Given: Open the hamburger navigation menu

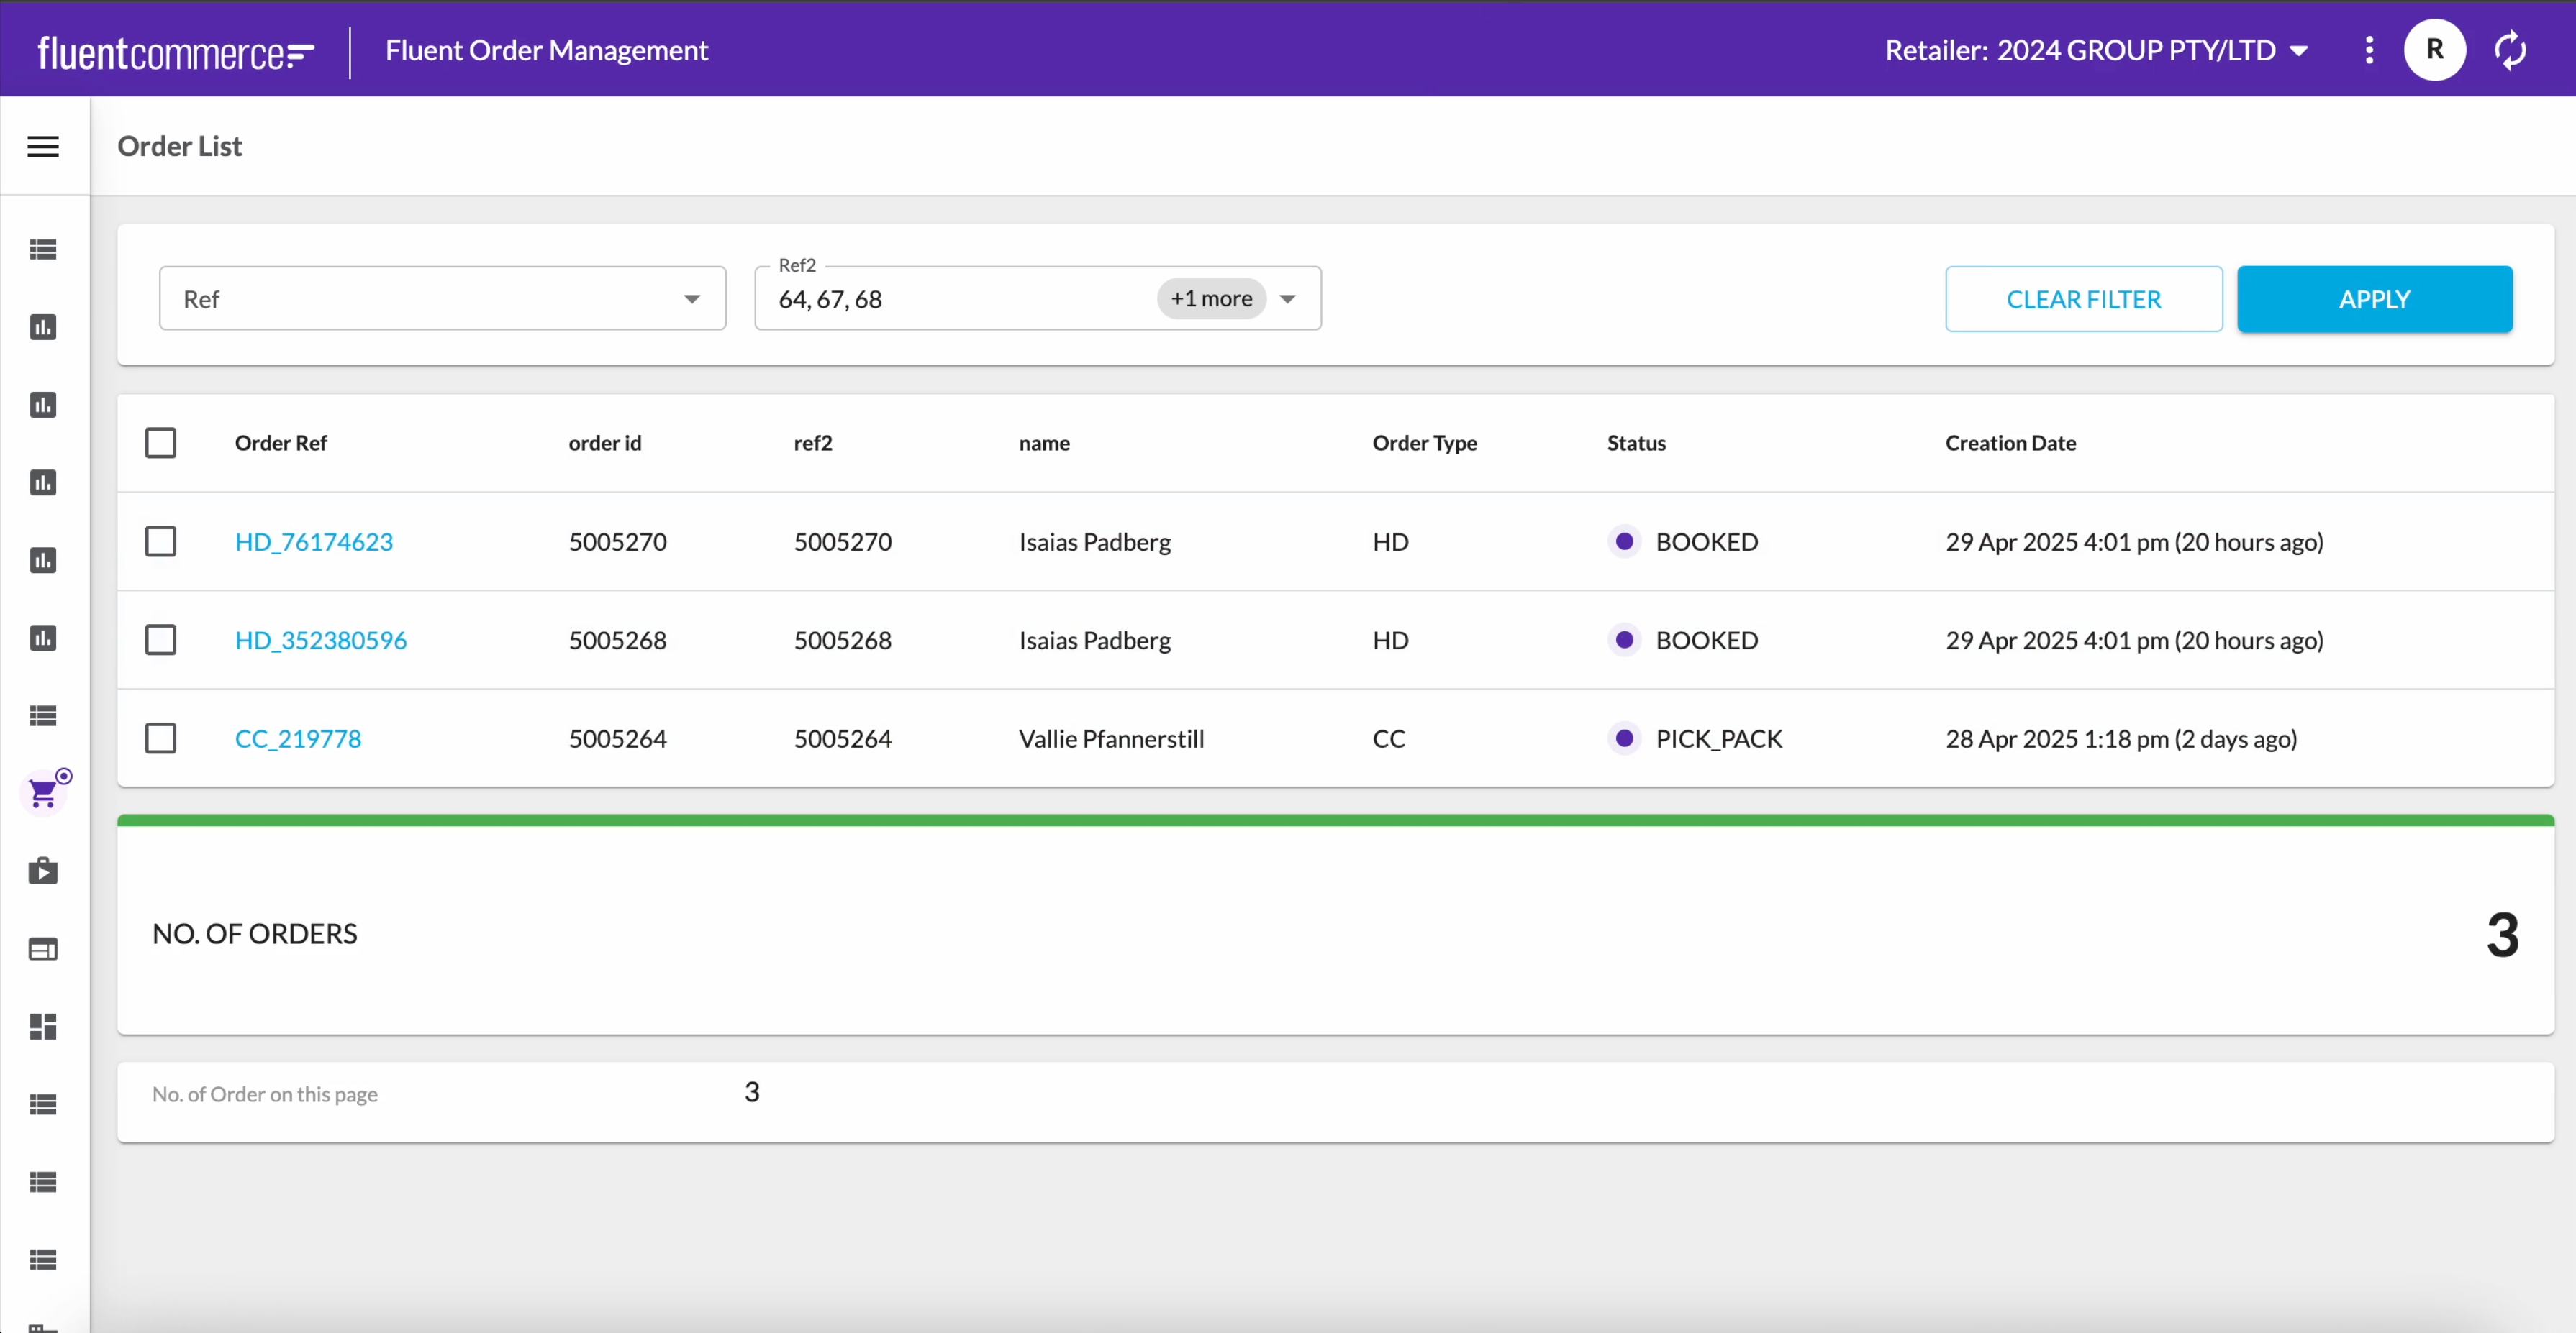Looking at the screenshot, I should (43, 147).
